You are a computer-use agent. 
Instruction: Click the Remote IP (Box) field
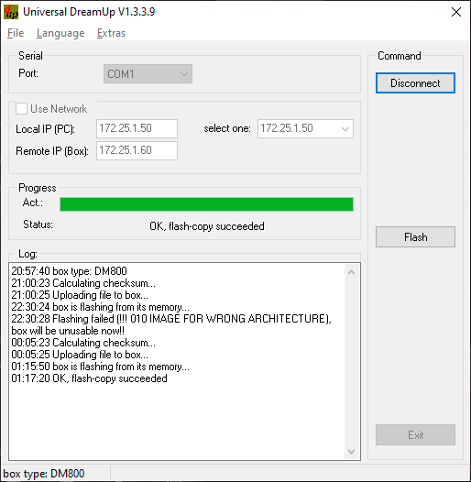pos(137,150)
